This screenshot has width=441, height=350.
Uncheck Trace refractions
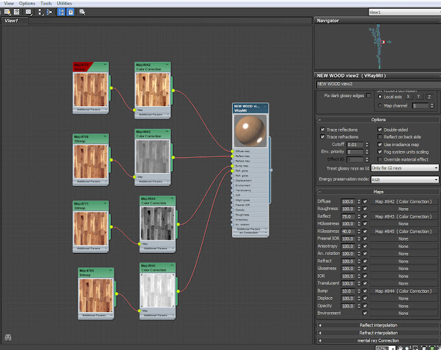coord(322,137)
